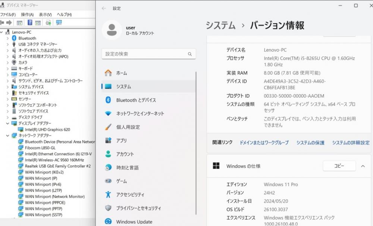Expand the USB コネクタ マネージャー node
The width and height of the screenshot is (373, 226).
(7, 44)
